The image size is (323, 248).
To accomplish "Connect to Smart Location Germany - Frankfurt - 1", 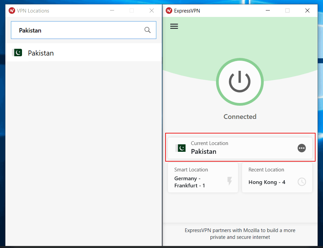I will click(203, 178).
